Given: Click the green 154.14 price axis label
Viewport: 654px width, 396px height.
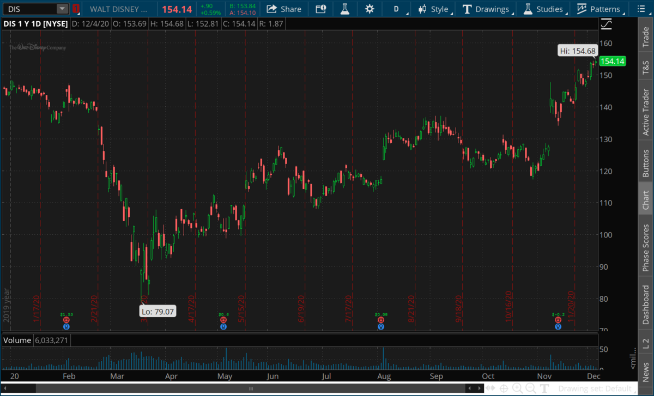Looking at the screenshot, I should (612, 62).
